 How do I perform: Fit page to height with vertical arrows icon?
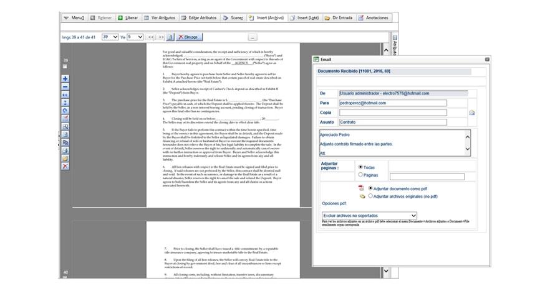coord(65,103)
